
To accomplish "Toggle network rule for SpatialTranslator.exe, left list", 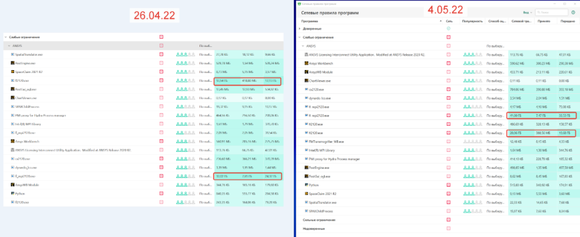I will 161,54.
